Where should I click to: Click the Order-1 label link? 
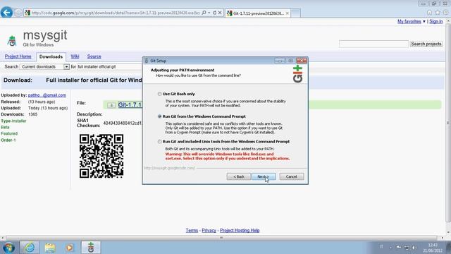click(x=8, y=140)
